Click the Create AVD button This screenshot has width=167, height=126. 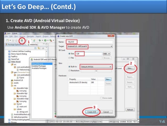tap(92, 112)
